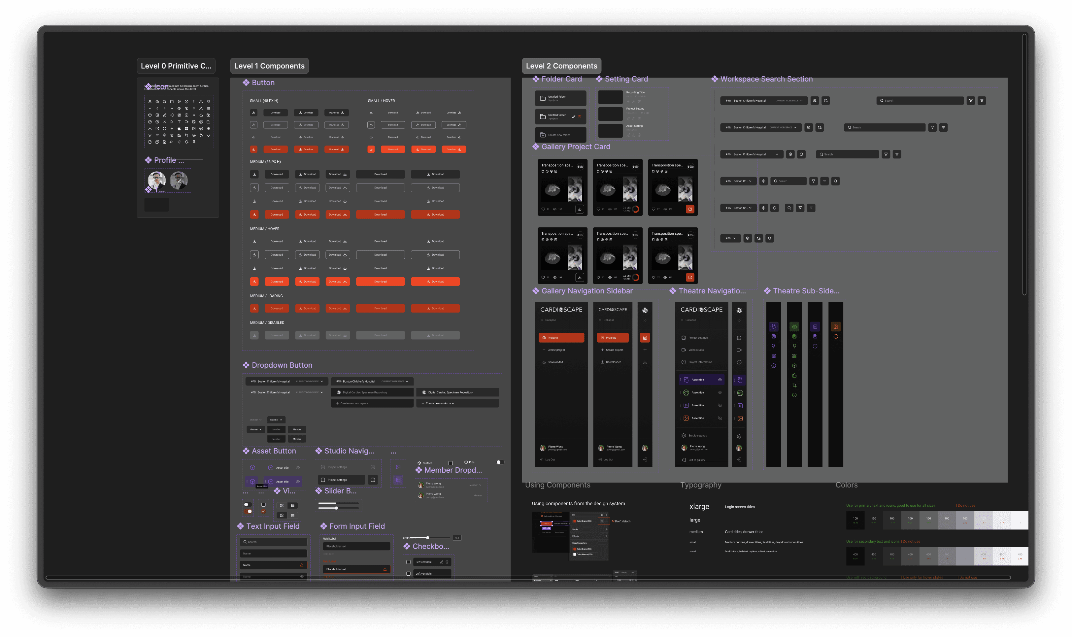Image resolution: width=1072 pixels, height=637 pixels.
Task: Click the Brightness slider handle
Action: point(427,537)
